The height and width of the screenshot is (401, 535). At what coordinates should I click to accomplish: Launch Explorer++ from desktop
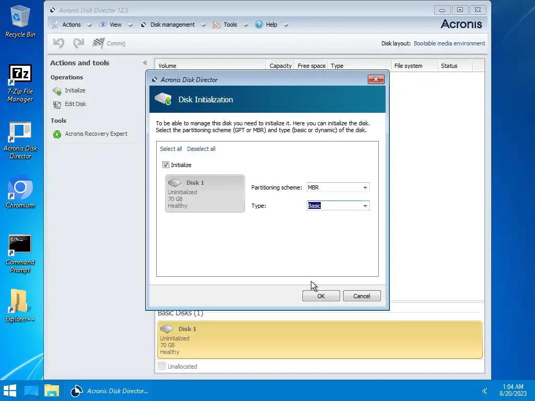[x=20, y=306]
